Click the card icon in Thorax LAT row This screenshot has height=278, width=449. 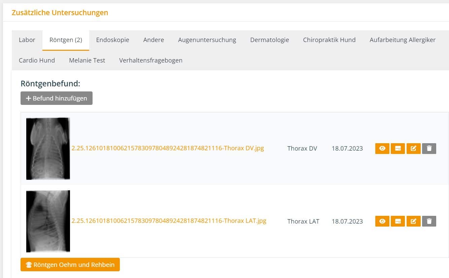click(398, 221)
